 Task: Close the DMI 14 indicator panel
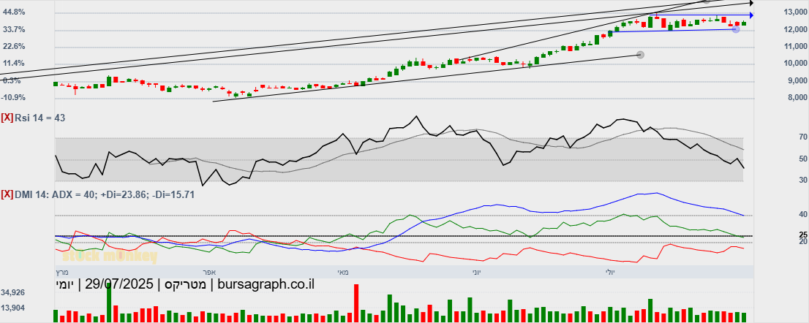coord(7,194)
